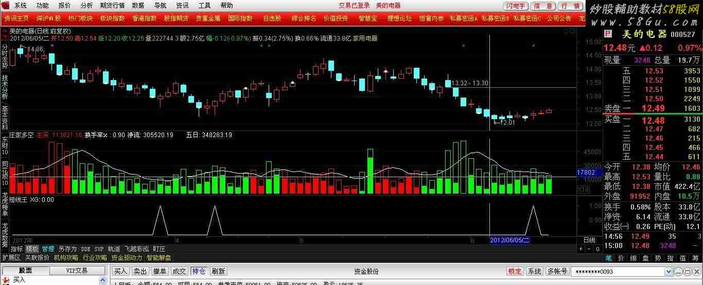Open 价值投资 in the red toolbar
Viewport: 703px width, 285px height.
point(336,18)
